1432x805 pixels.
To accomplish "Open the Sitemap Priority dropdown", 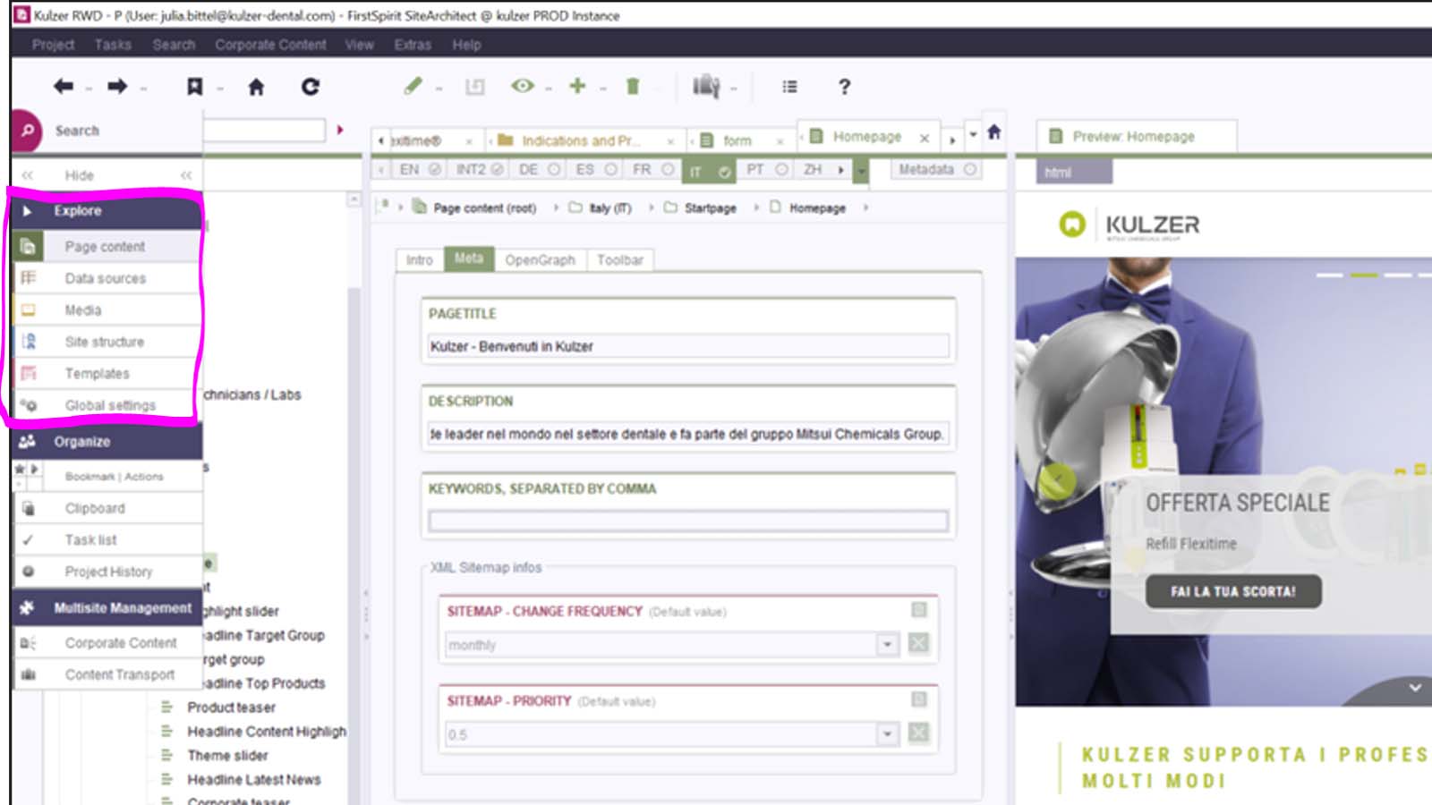I will (x=887, y=733).
